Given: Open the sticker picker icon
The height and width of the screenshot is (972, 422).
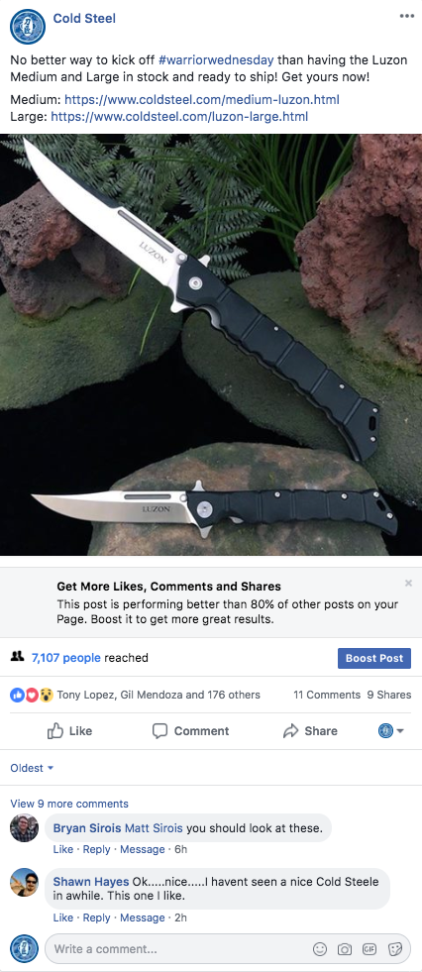Looking at the screenshot, I should (394, 949).
